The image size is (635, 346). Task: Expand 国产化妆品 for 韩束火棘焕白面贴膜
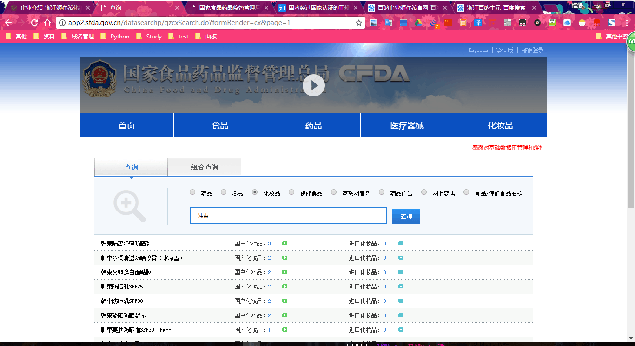tap(284, 272)
